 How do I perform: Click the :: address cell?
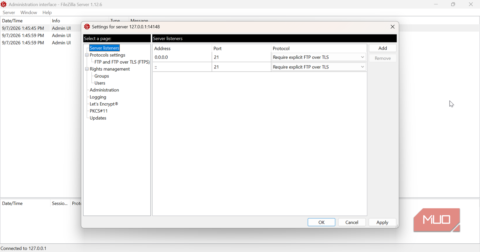point(182,67)
